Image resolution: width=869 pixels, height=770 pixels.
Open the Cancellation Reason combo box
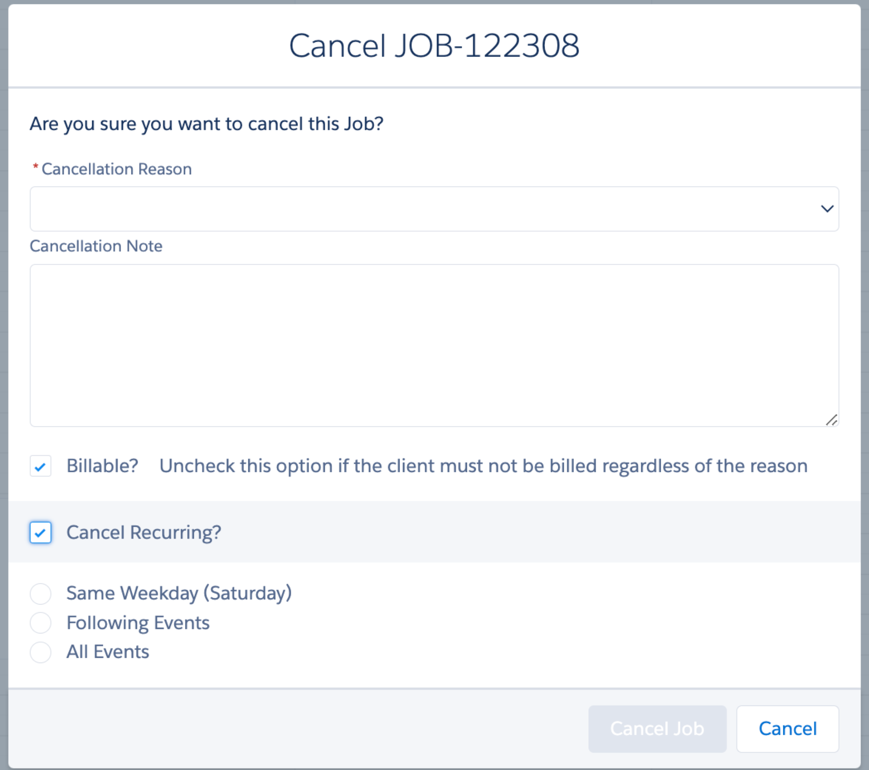click(x=434, y=209)
